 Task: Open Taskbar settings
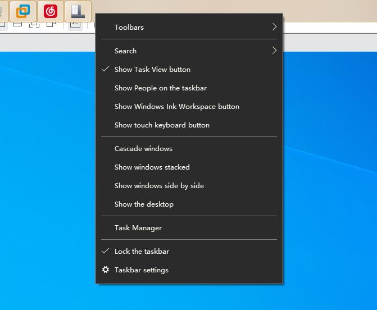[189, 270]
